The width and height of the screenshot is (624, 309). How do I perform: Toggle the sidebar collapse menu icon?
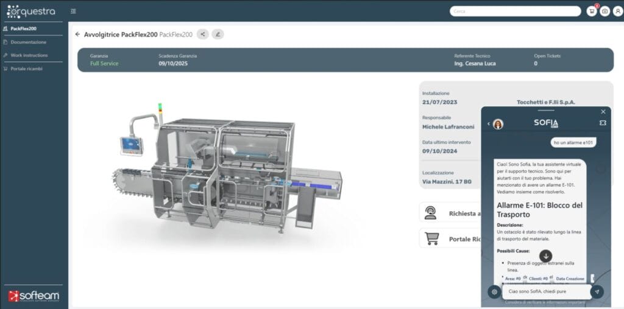pyautogui.click(x=73, y=11)
